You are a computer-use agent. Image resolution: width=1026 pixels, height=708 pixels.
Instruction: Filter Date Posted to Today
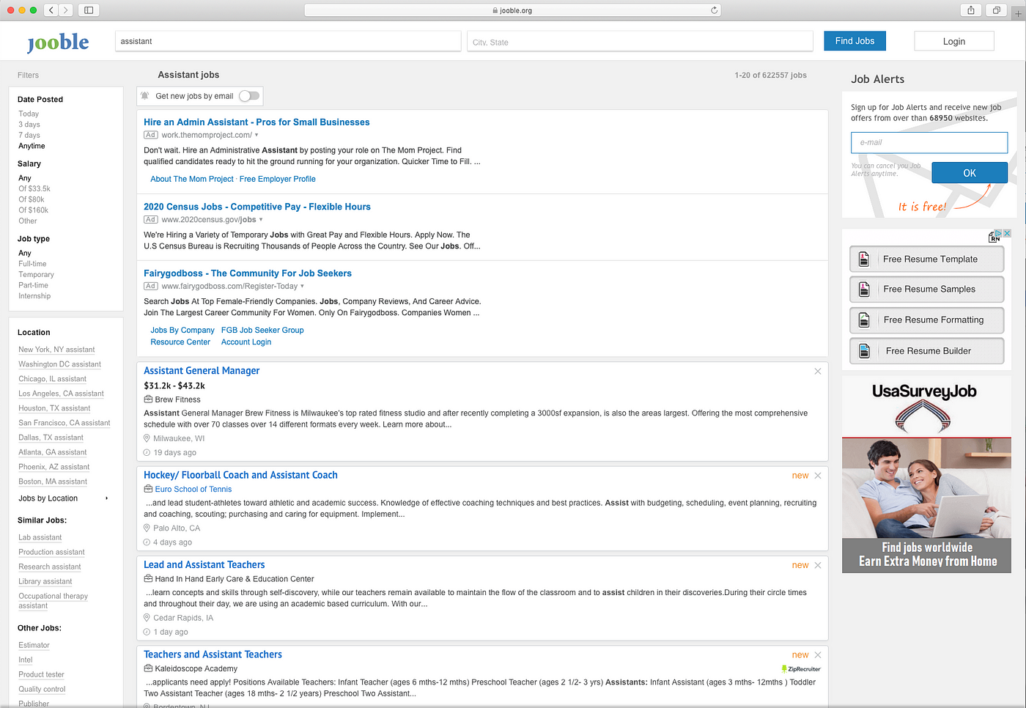coord(29,114)
